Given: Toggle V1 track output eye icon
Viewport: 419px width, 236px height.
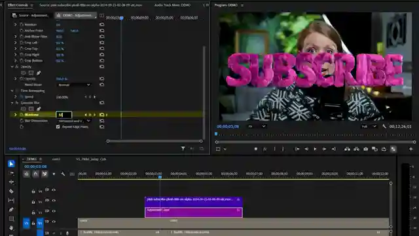Looking at the screenshot, I should click(54, 222).
